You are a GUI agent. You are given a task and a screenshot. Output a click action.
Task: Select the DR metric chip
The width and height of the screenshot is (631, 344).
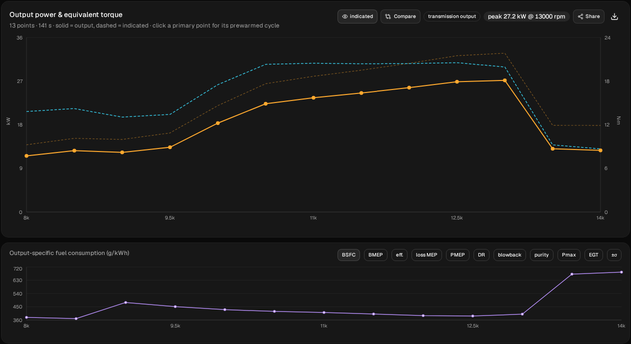pos(481,255)
